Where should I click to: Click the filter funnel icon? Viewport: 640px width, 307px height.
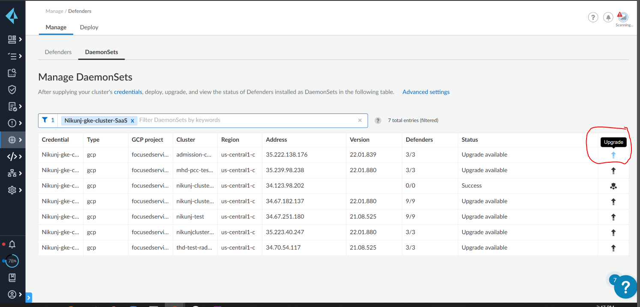(x=45, y=120)
